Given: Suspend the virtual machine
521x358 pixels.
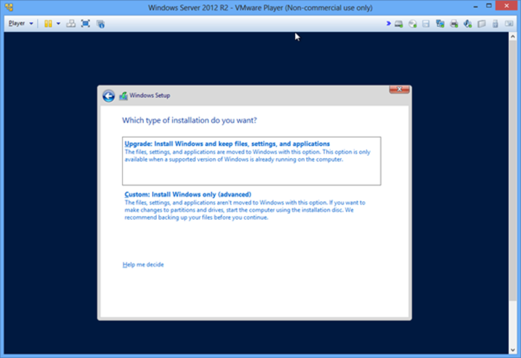Looking at the screenshot, I should click(x=48, y=23).
